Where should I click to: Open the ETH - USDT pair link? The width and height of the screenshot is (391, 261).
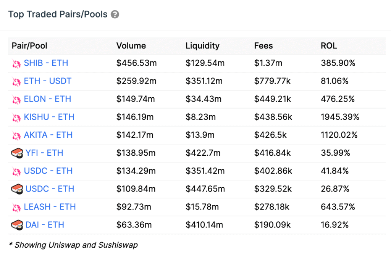[47, 81]
